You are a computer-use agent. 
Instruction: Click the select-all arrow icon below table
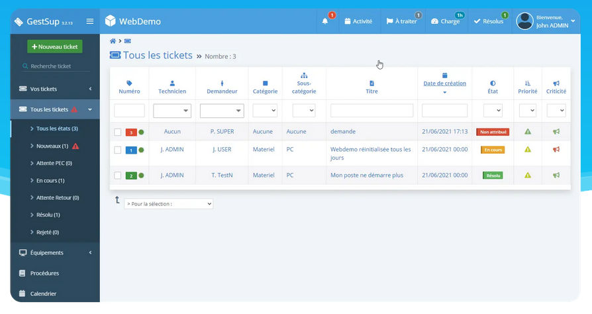(x=117, y=200)
